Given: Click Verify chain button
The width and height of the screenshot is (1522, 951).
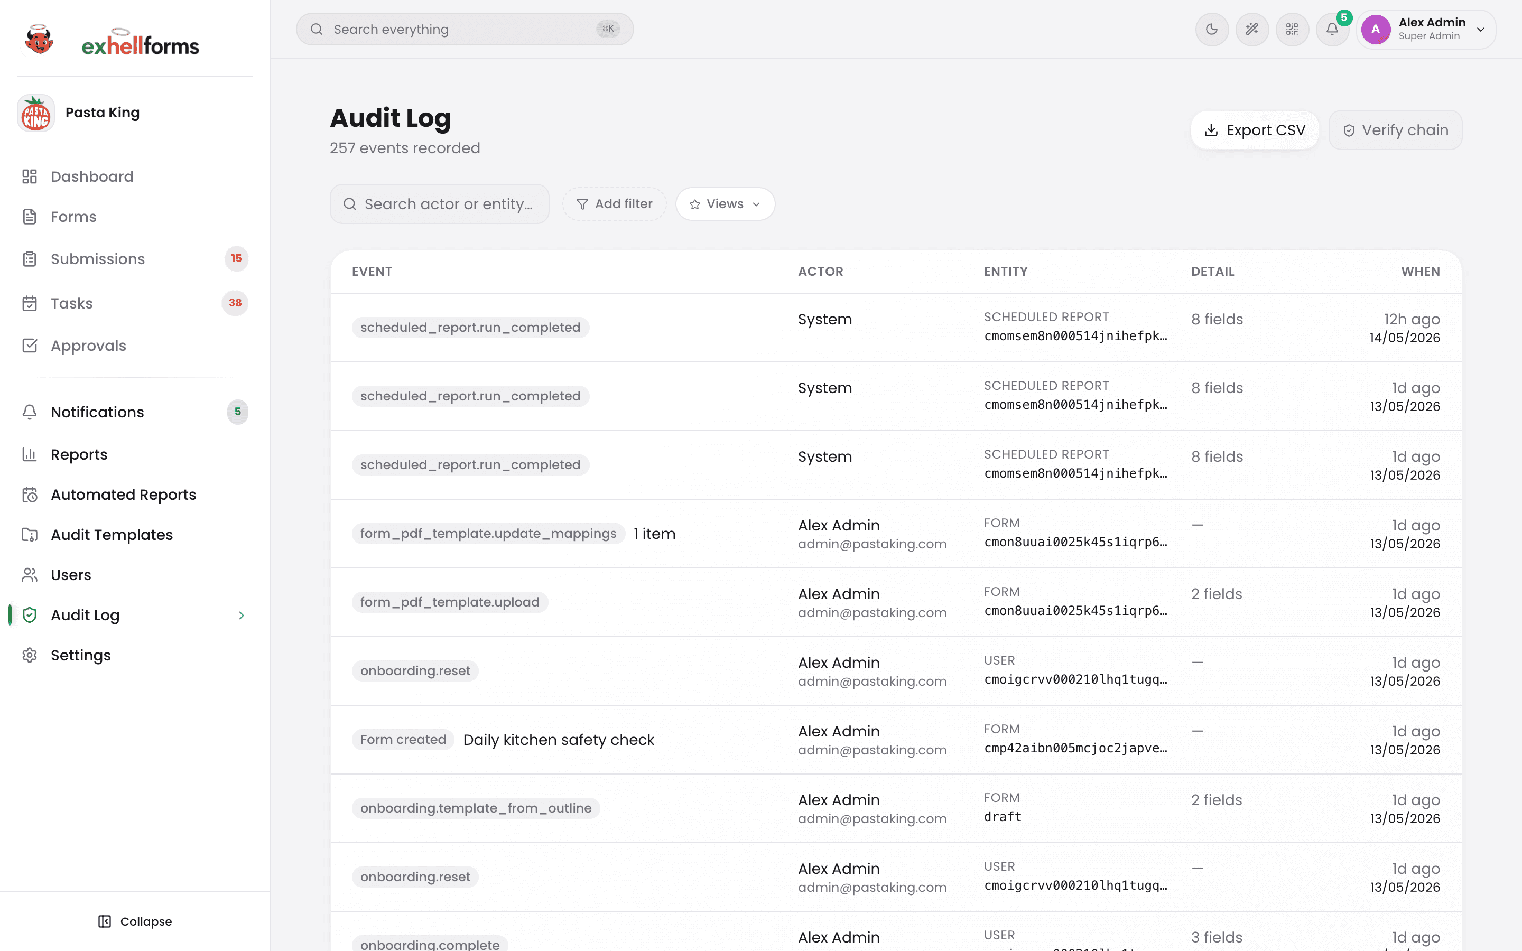Looking at the screenshot, I should (x=1395, y=130).
